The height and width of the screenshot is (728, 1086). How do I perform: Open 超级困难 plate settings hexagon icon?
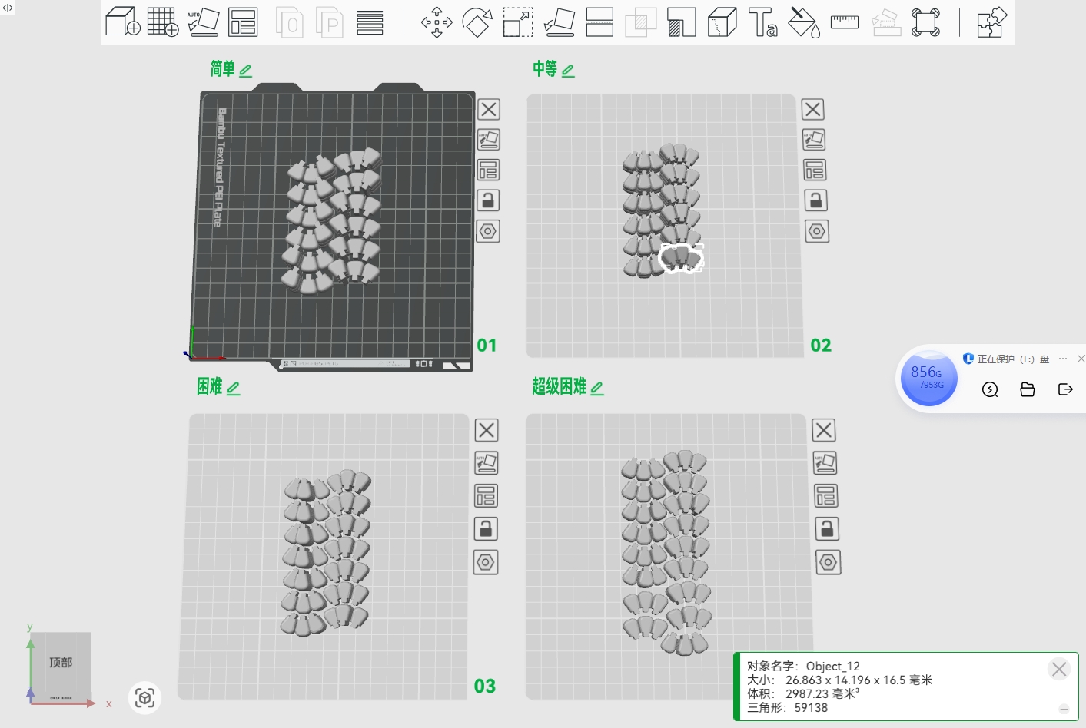[x=829, y=563]
